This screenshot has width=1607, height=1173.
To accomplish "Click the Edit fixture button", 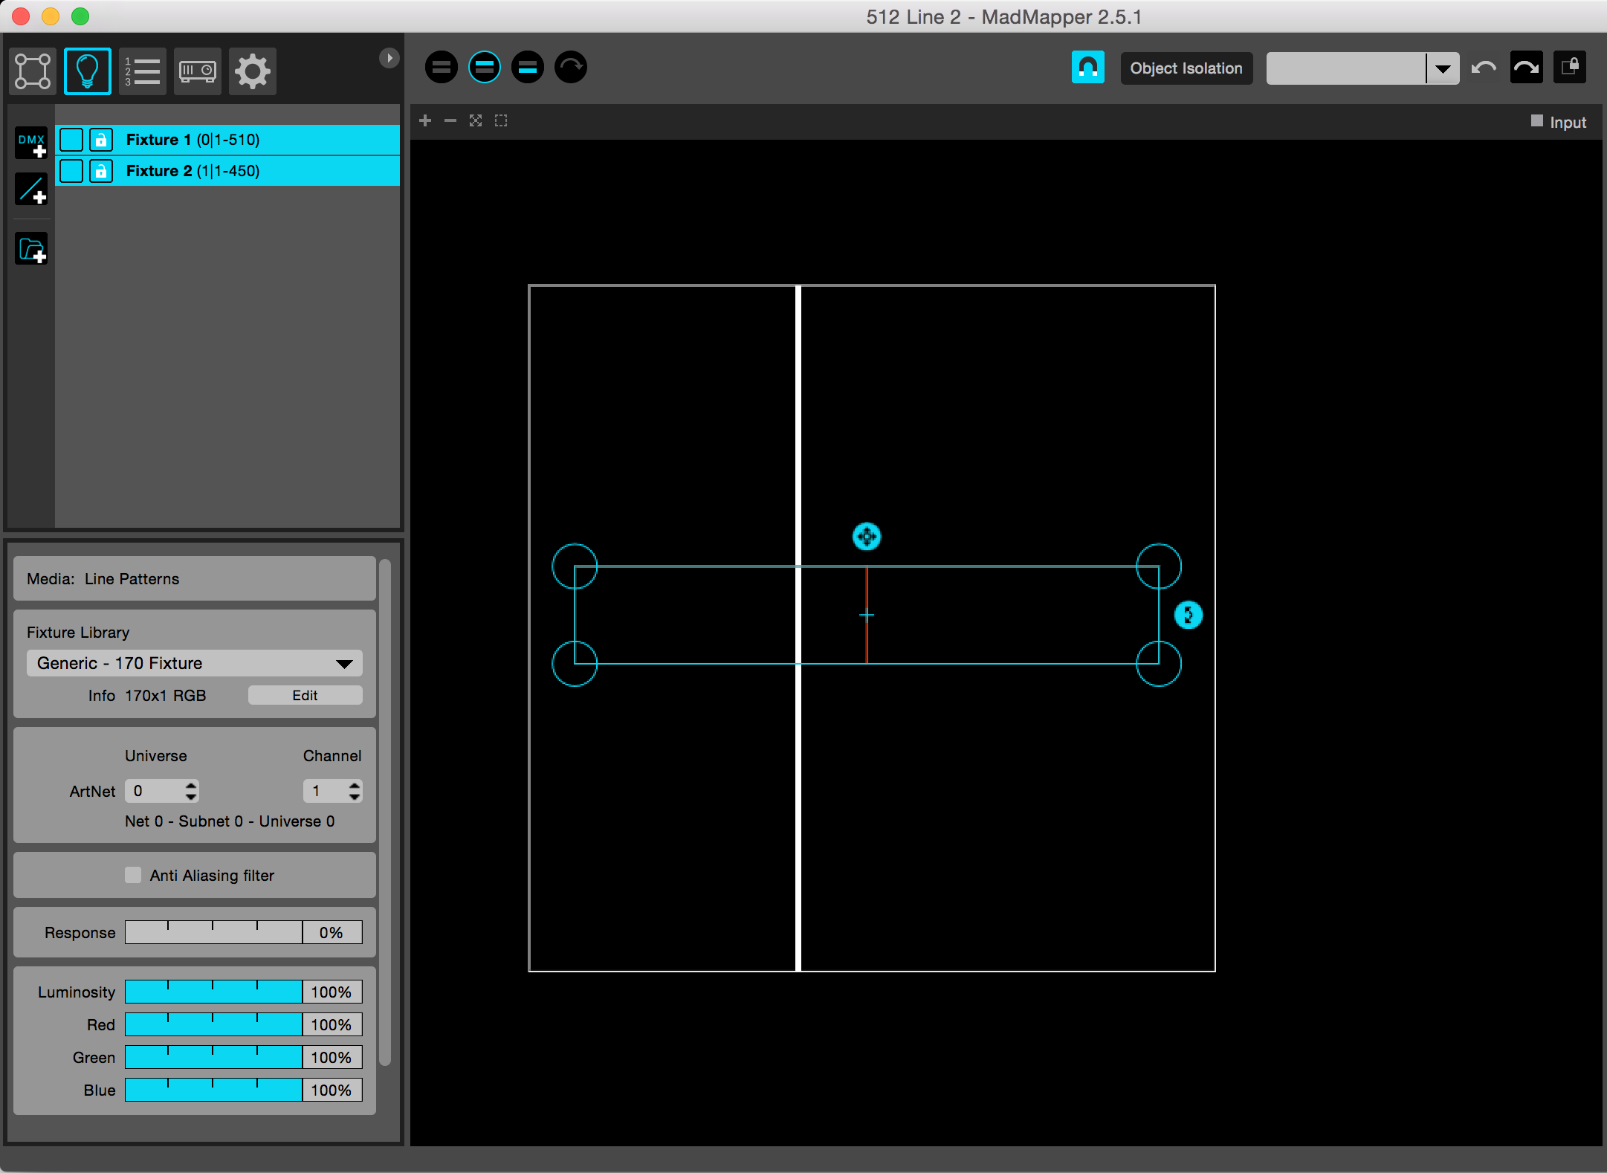I will click(x=305, y=695).
